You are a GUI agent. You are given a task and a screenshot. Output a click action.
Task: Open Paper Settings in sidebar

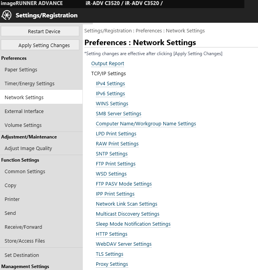21,70
